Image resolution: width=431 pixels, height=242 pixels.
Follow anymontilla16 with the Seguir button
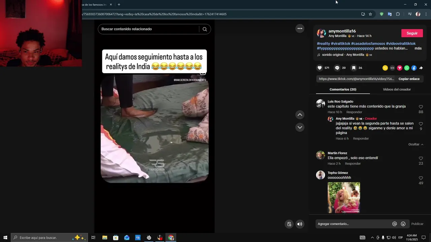(412, 33)
